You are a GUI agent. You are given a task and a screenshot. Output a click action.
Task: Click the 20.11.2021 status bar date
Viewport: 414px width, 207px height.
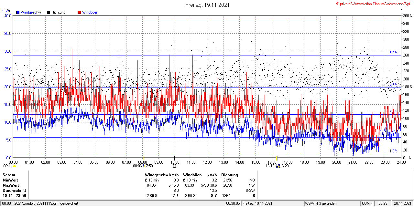click(x=402, y=203)
